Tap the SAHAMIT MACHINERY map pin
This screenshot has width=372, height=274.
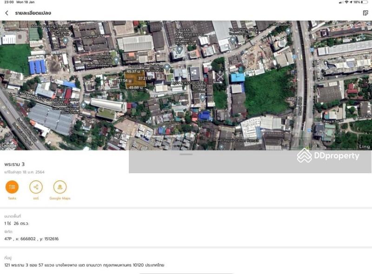179,49
